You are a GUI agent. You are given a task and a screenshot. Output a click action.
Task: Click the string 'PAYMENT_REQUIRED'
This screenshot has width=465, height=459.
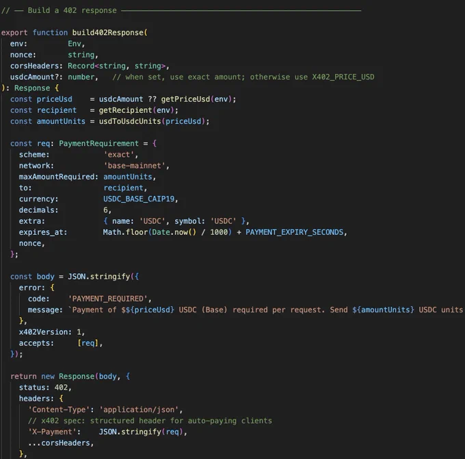point(108,299)
